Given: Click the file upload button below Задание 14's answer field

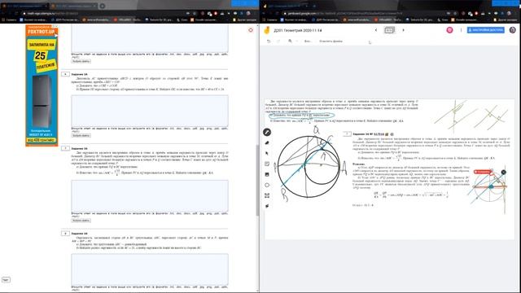Looking at the screenshot, I should click(x=81, y=136).
